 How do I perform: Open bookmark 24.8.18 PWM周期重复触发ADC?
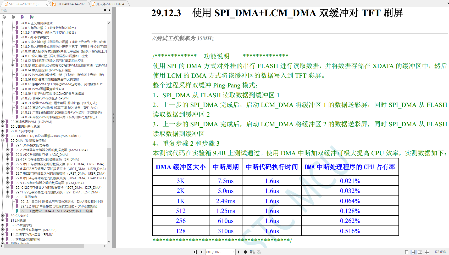pos(43,89)
